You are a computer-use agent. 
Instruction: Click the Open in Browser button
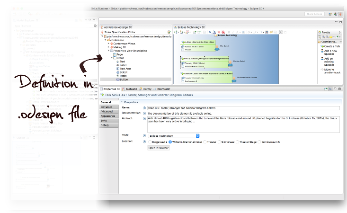pyautogui.click(x=159, y=148)
